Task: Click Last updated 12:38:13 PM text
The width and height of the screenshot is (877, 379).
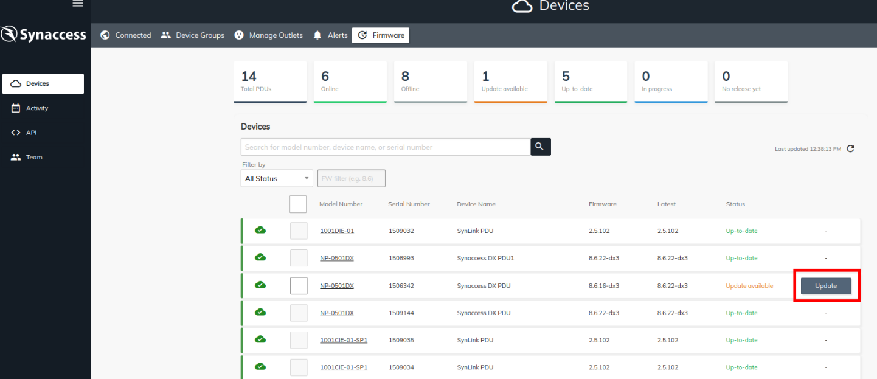Action: click(x=808, y=149)
